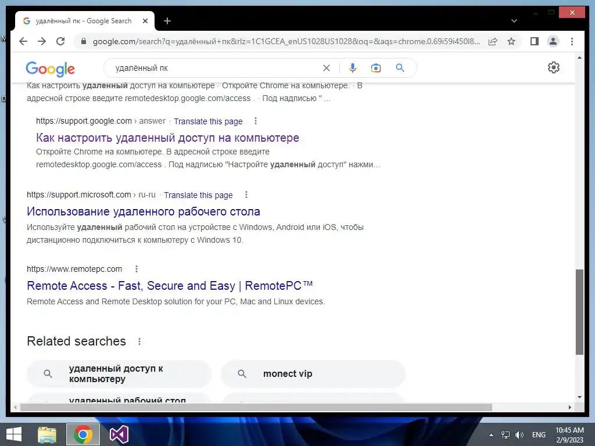This screenshot has height=446, width=595.
Task: Click the horizontal scrollbar thumb
Action: pos(256,407)
